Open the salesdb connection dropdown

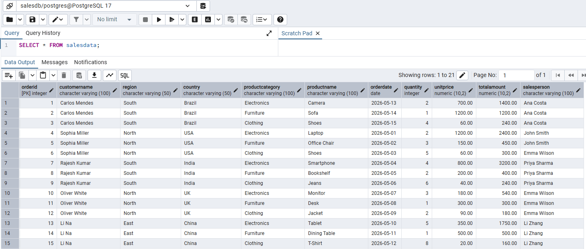click(x=106, y=6)
